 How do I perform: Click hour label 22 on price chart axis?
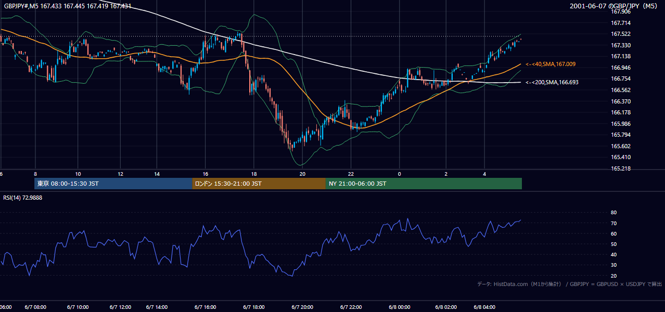coord(351,174)
